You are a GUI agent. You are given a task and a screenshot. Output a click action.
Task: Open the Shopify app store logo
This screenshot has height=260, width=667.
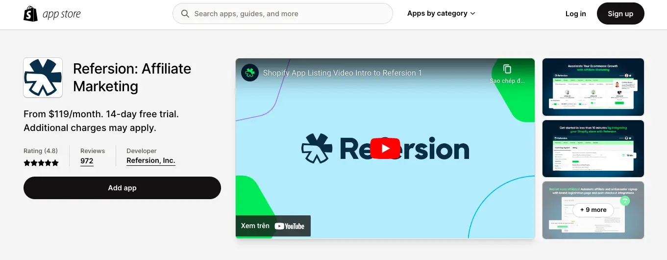point(52,14)
